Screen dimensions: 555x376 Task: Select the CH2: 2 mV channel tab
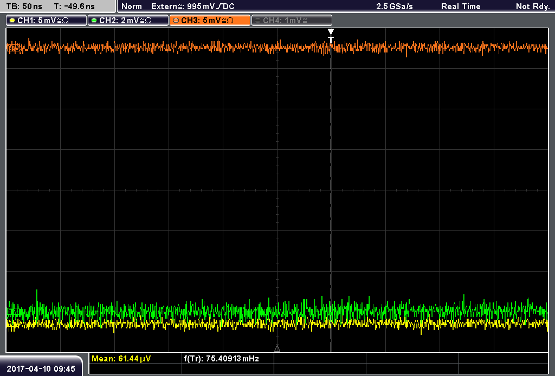[128, 21]
